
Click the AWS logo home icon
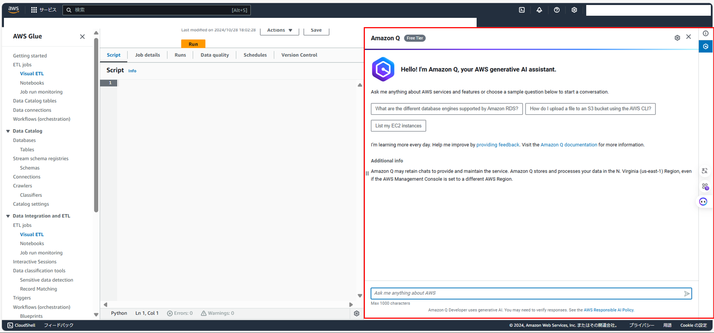click(14, 10)
